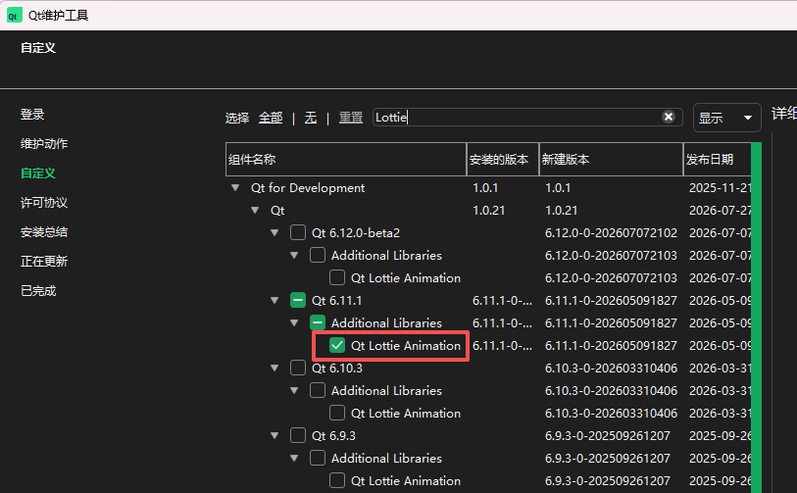797x493 pixels.
Task: Collapse the Qt 6.11.1 node arrow
Action: click(x=275, y=300)
